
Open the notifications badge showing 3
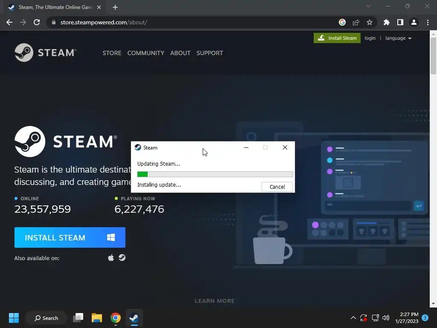pos(425,318)
